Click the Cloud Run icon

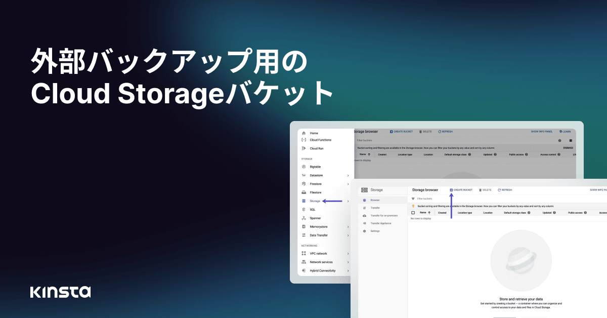[303, 148]
